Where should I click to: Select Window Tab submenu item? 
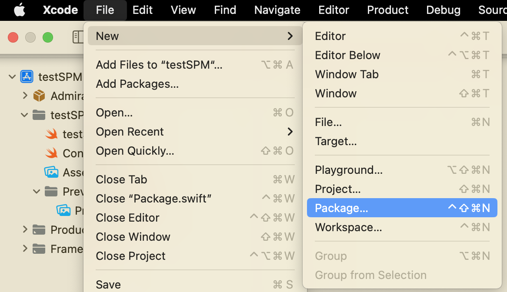402,74
